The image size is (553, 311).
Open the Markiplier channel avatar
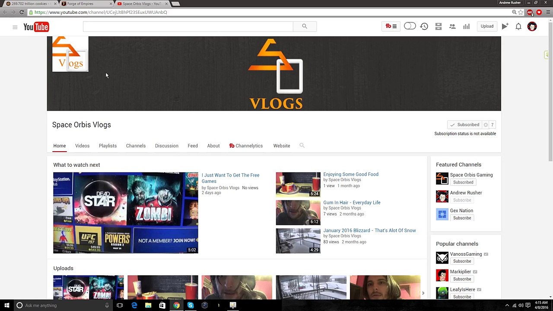[x=442, y=275]
